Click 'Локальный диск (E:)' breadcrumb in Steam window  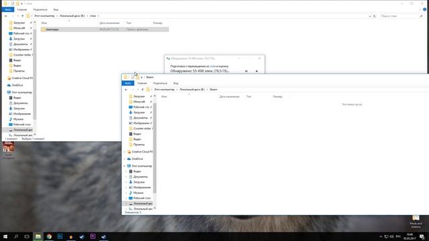(192, 90)
